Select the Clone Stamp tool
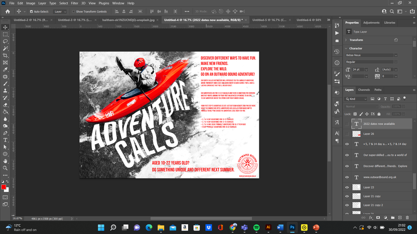417x234 pixels. coord(5,91)
